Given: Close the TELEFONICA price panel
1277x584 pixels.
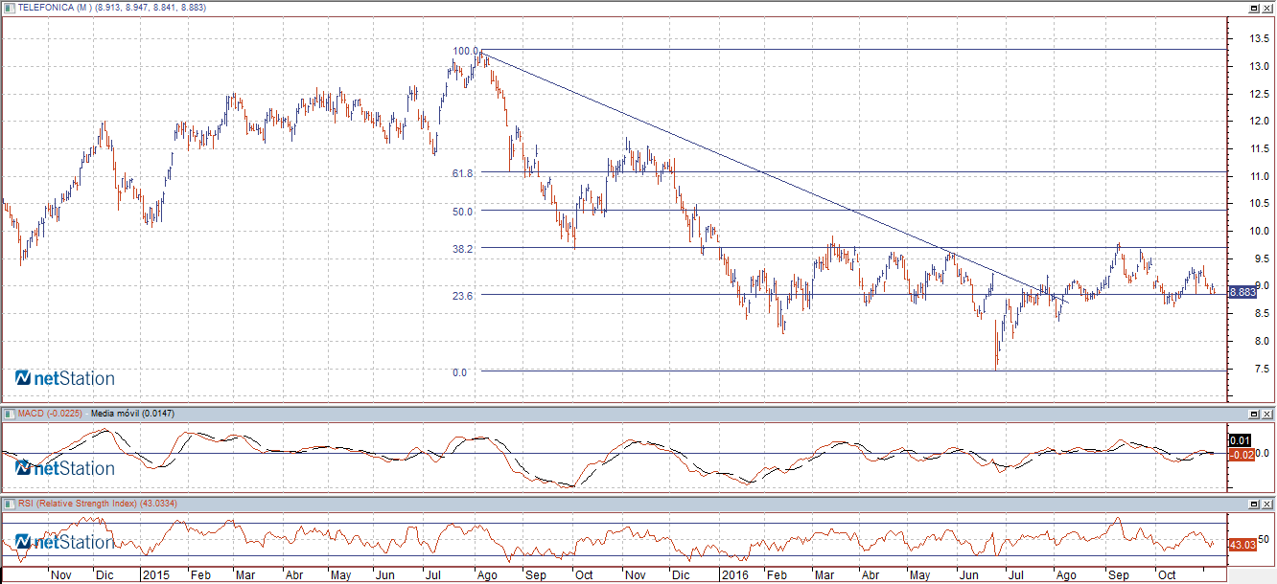Looking at the screenshot, I should [x=1267, y=8].
